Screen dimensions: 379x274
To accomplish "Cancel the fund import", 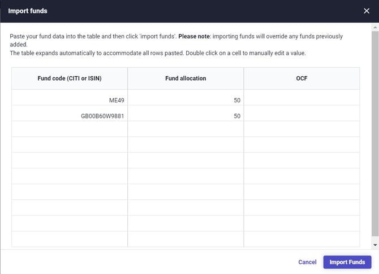I will pos(307,262).
